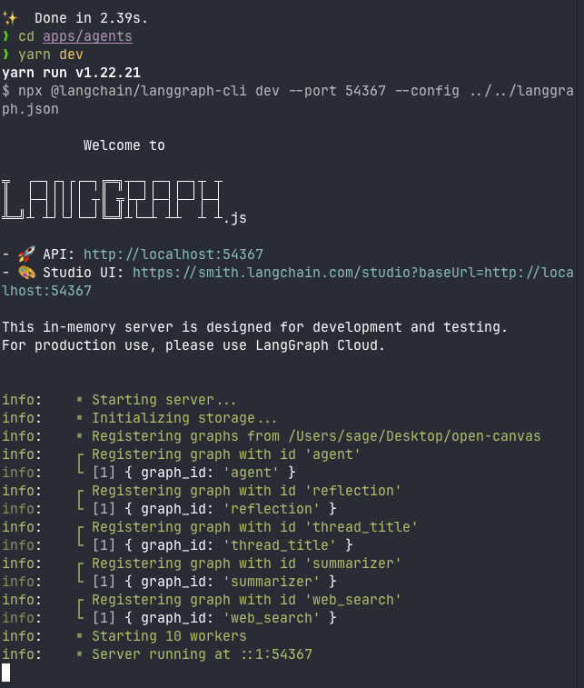584x688 pixels.
Task: Click the npx @langchain/langgraph-cli command line
Action: (288, 91)
